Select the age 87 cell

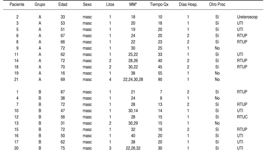point(63,92)
